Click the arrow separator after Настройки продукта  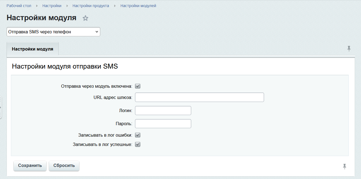point(115,6)
